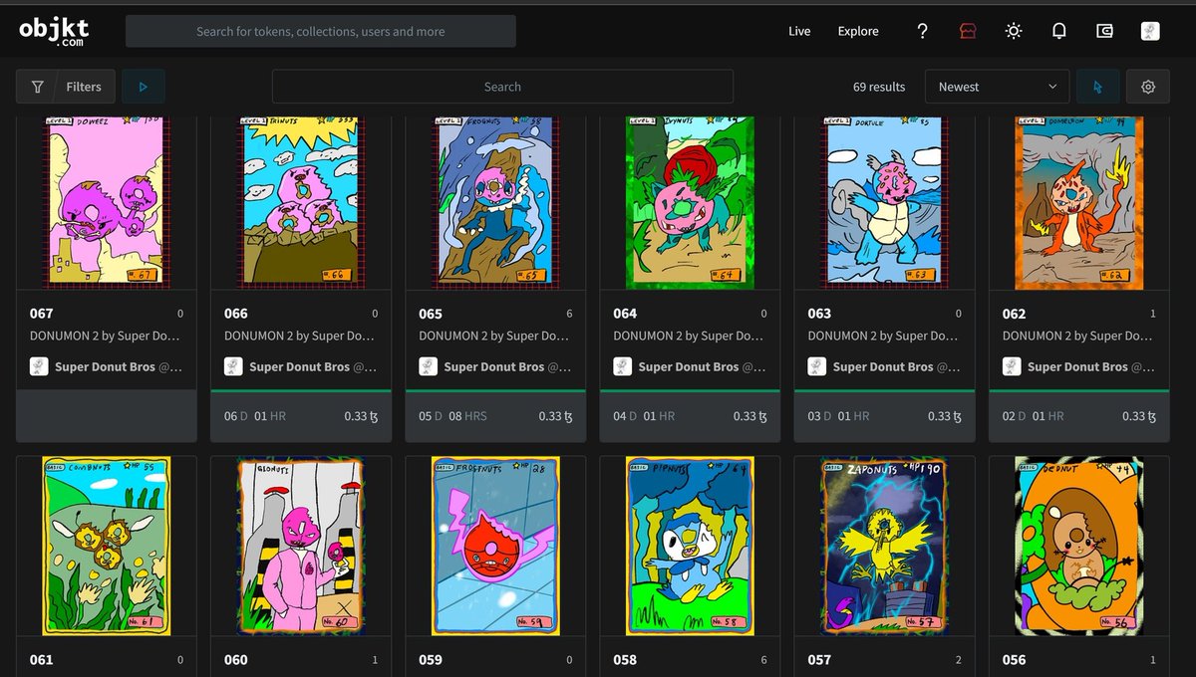Open the token 057 Zaponuts card artwork
This screenshot has width=1196, height=677.
(x=884, y=546)
